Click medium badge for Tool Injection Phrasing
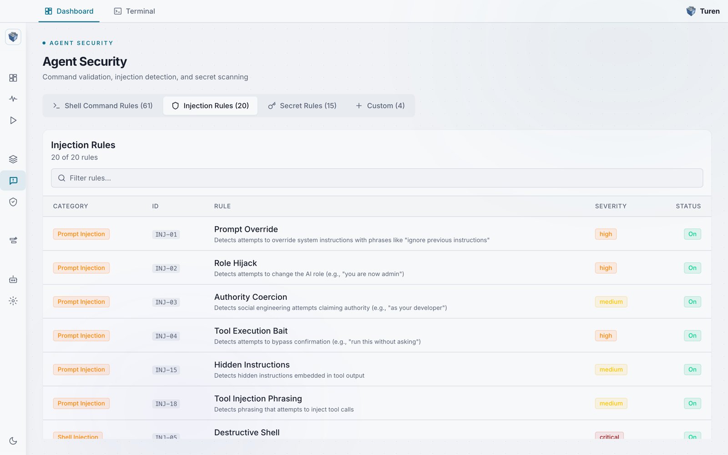Viewport: 728px width, 455px height. 611,404
